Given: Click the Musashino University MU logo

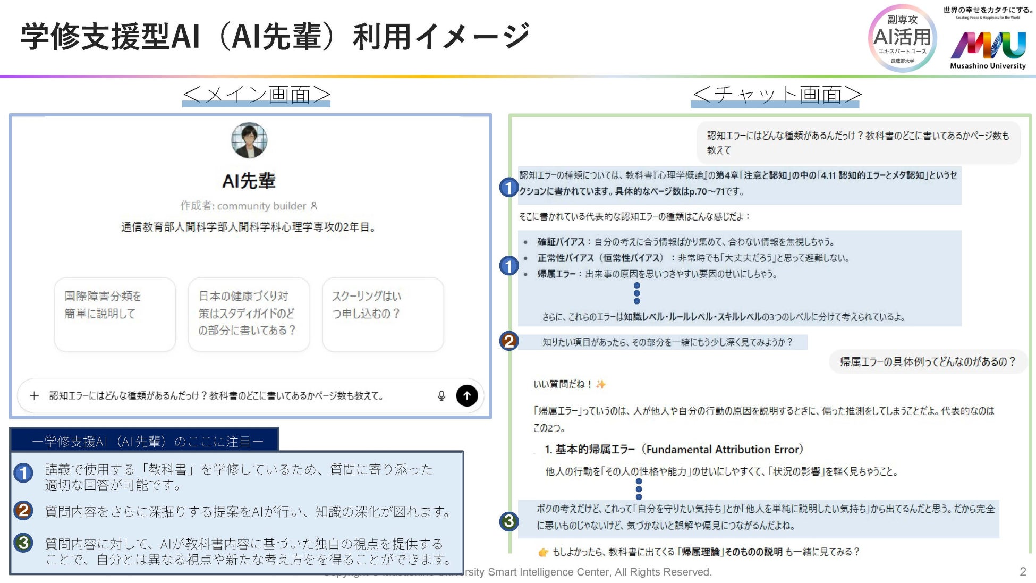Looking at the screenshot, I should click(988, 45).
